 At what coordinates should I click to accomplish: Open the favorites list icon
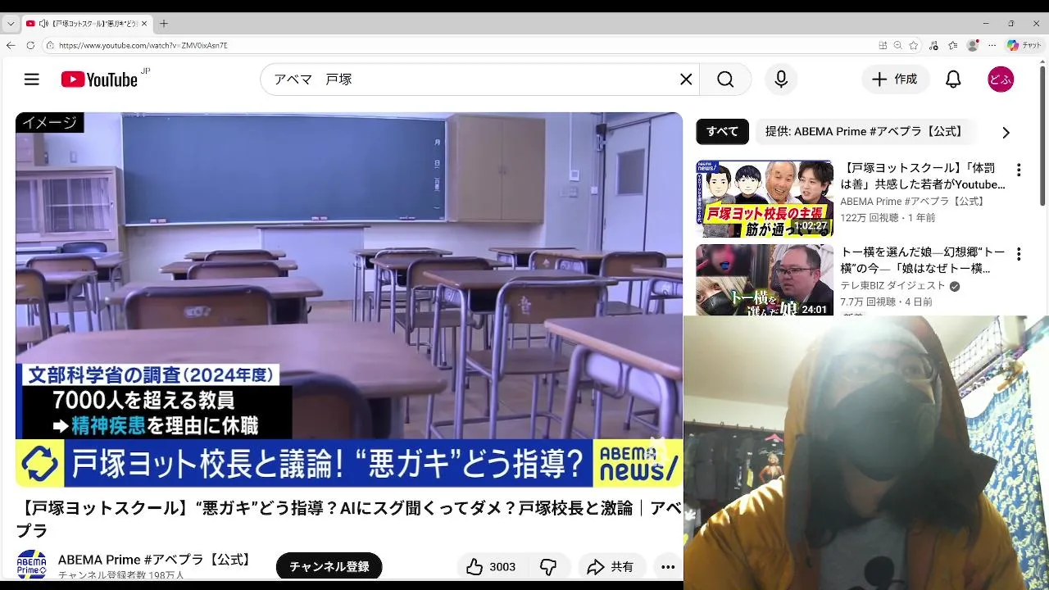(x=953, y=45)
